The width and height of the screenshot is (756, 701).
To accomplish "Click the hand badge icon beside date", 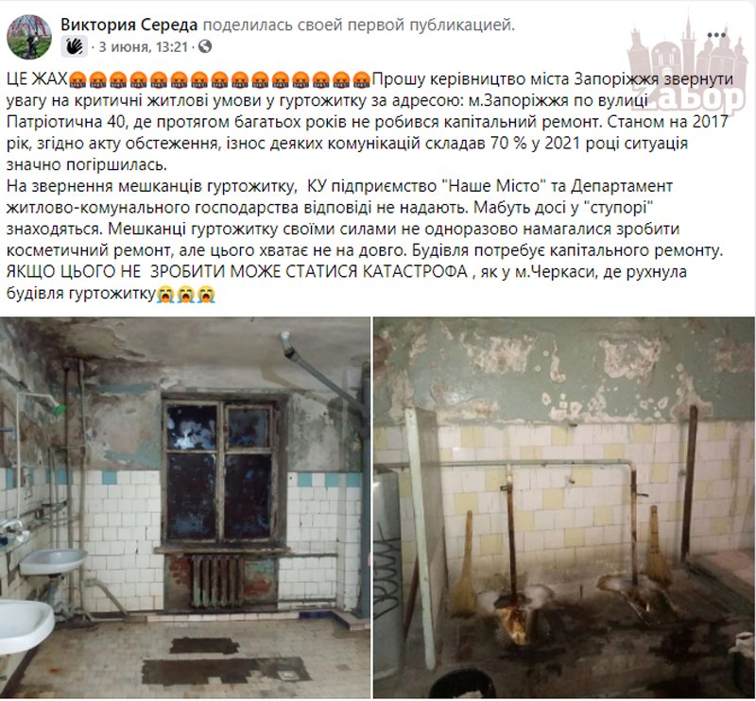I will [x=74, y=47].
